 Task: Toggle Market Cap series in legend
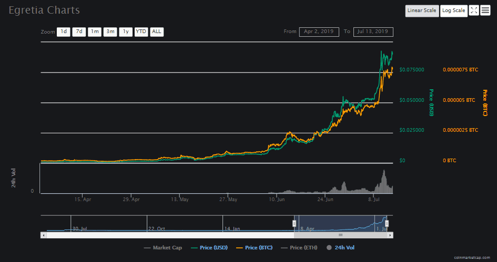point(163,248)
